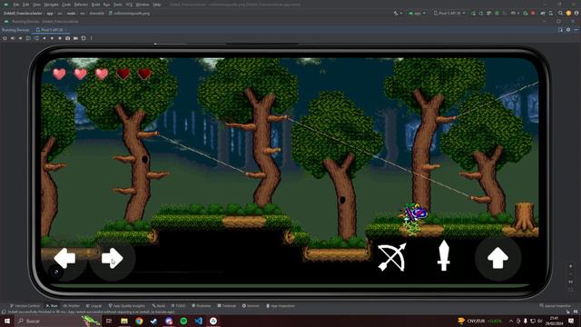Open Spotify from the taskbar
Image resolution: width=581 pixels, height=327 pixels.
pos(183,321)
